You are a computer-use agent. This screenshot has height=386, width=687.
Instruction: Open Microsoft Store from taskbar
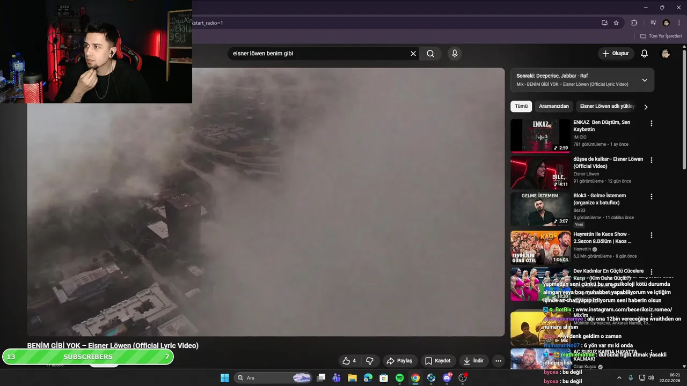coord(384,378)
